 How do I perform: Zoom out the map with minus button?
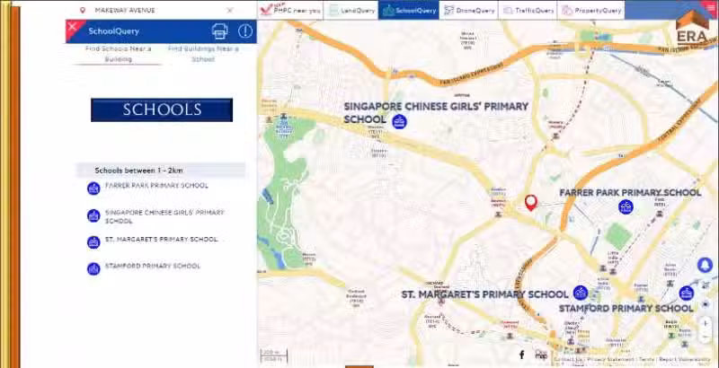point(706,337)
